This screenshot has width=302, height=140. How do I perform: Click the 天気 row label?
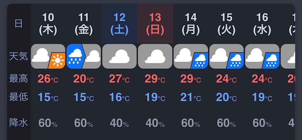pyautogui.click(x=18, y=56)
